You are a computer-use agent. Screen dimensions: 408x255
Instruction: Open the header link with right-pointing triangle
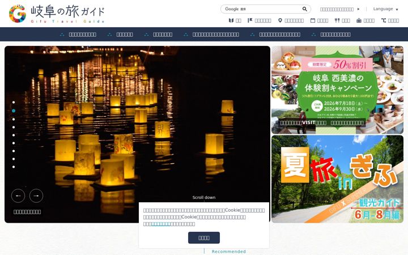click(339, 9)
